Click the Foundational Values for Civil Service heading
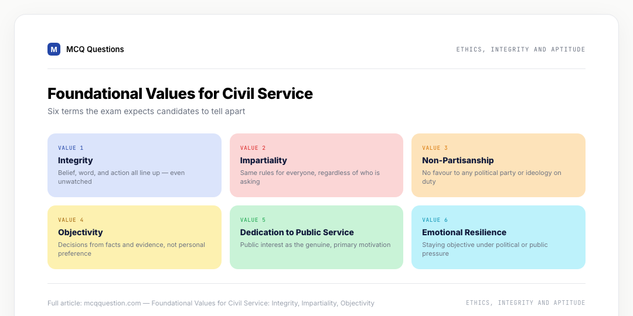Viewport: 633px width, 316px height. [x=180, y=94]
